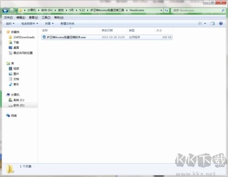Click the HwsAccess breadcrumb segment
This screenshot has height=177, width=228.
click(137, 10)
